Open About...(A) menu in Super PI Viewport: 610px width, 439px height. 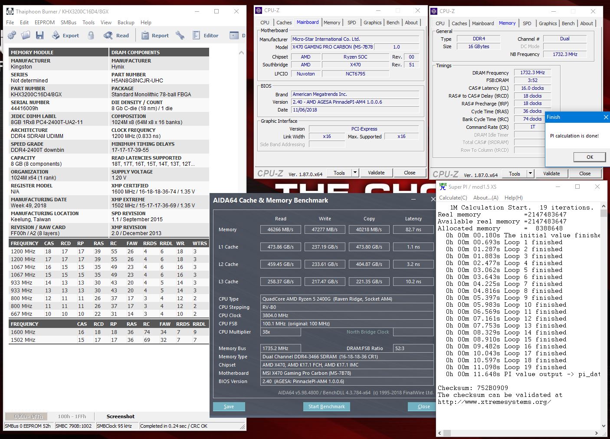485,198
